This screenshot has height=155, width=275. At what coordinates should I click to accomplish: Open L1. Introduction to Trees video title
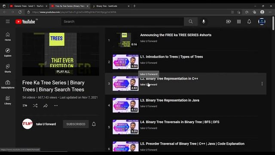[171, 57]
